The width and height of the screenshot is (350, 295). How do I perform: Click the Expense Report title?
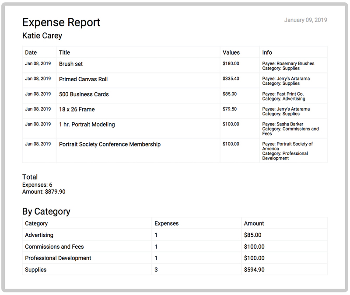(x=61, y=22)
